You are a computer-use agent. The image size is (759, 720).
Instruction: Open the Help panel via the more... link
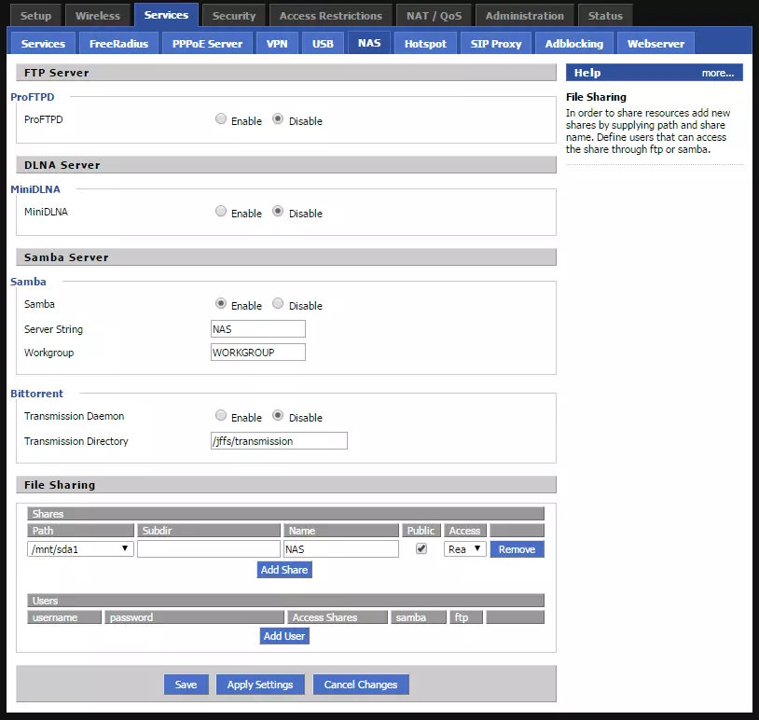click(718, 72)
